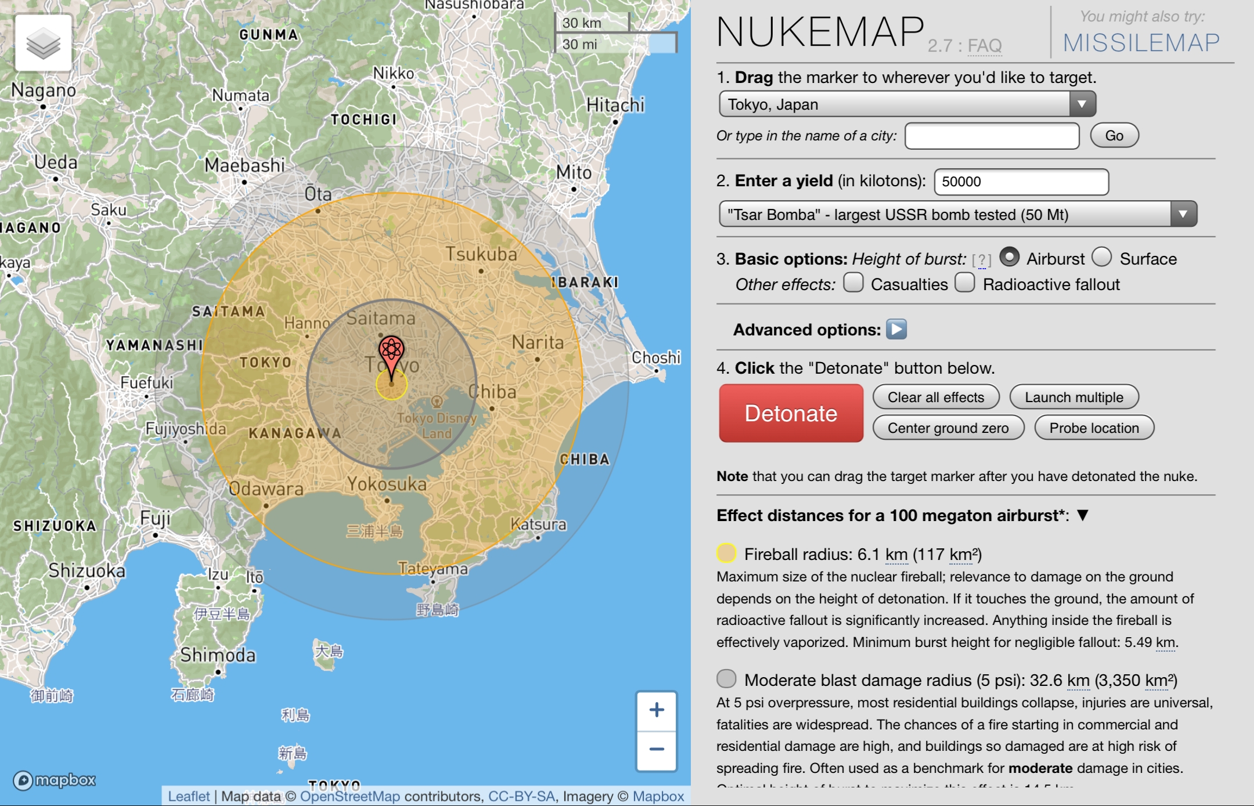Screen dimensions: 1254x806
Task: Click the city name input field
Action: [x=992, y=136]
